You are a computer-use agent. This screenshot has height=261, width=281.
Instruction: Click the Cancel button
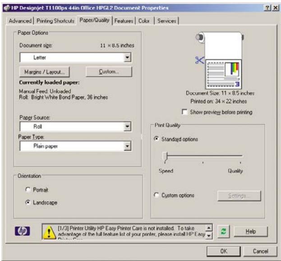260,251
